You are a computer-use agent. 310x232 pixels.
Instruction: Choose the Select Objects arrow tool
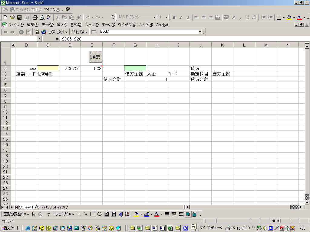[34, 214]
